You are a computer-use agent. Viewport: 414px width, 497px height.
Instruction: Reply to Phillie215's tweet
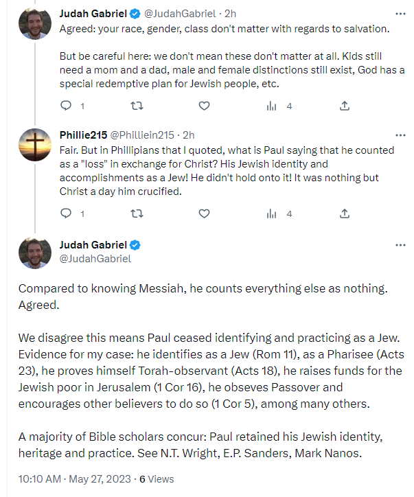(67, 213)
